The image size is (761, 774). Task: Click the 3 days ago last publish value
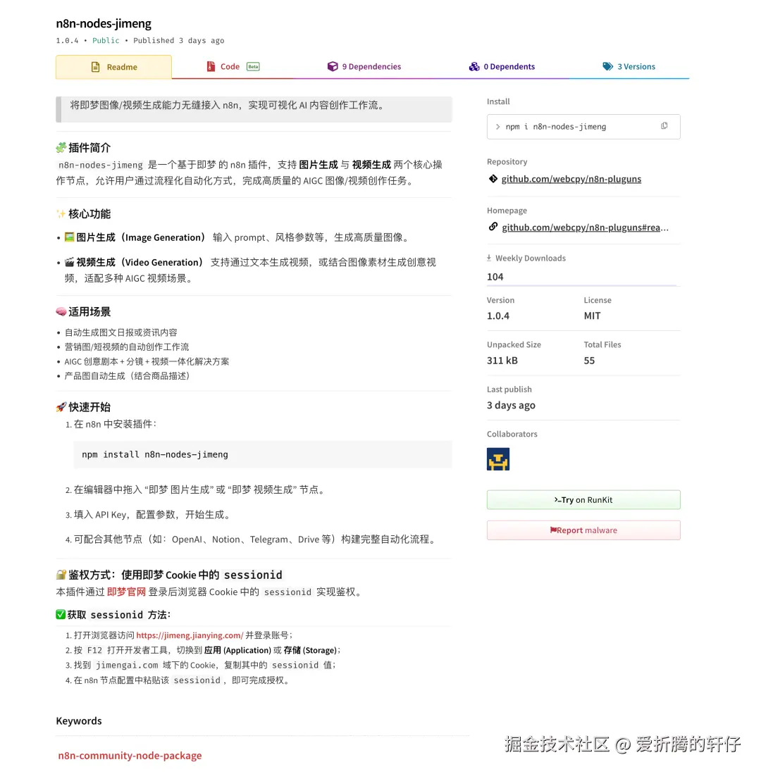(511, 405)
